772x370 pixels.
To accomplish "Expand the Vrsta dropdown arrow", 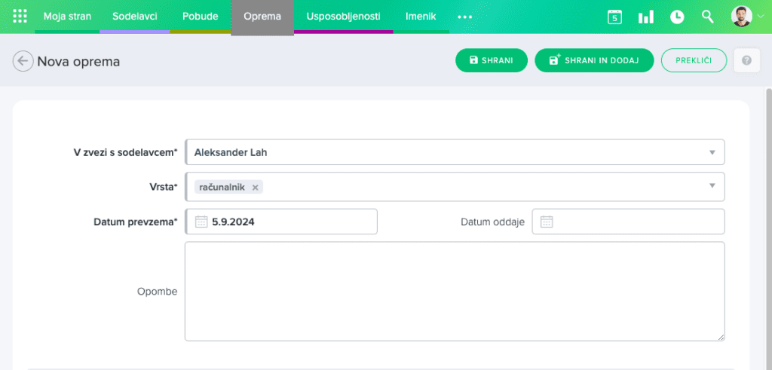I will (712, 186).
